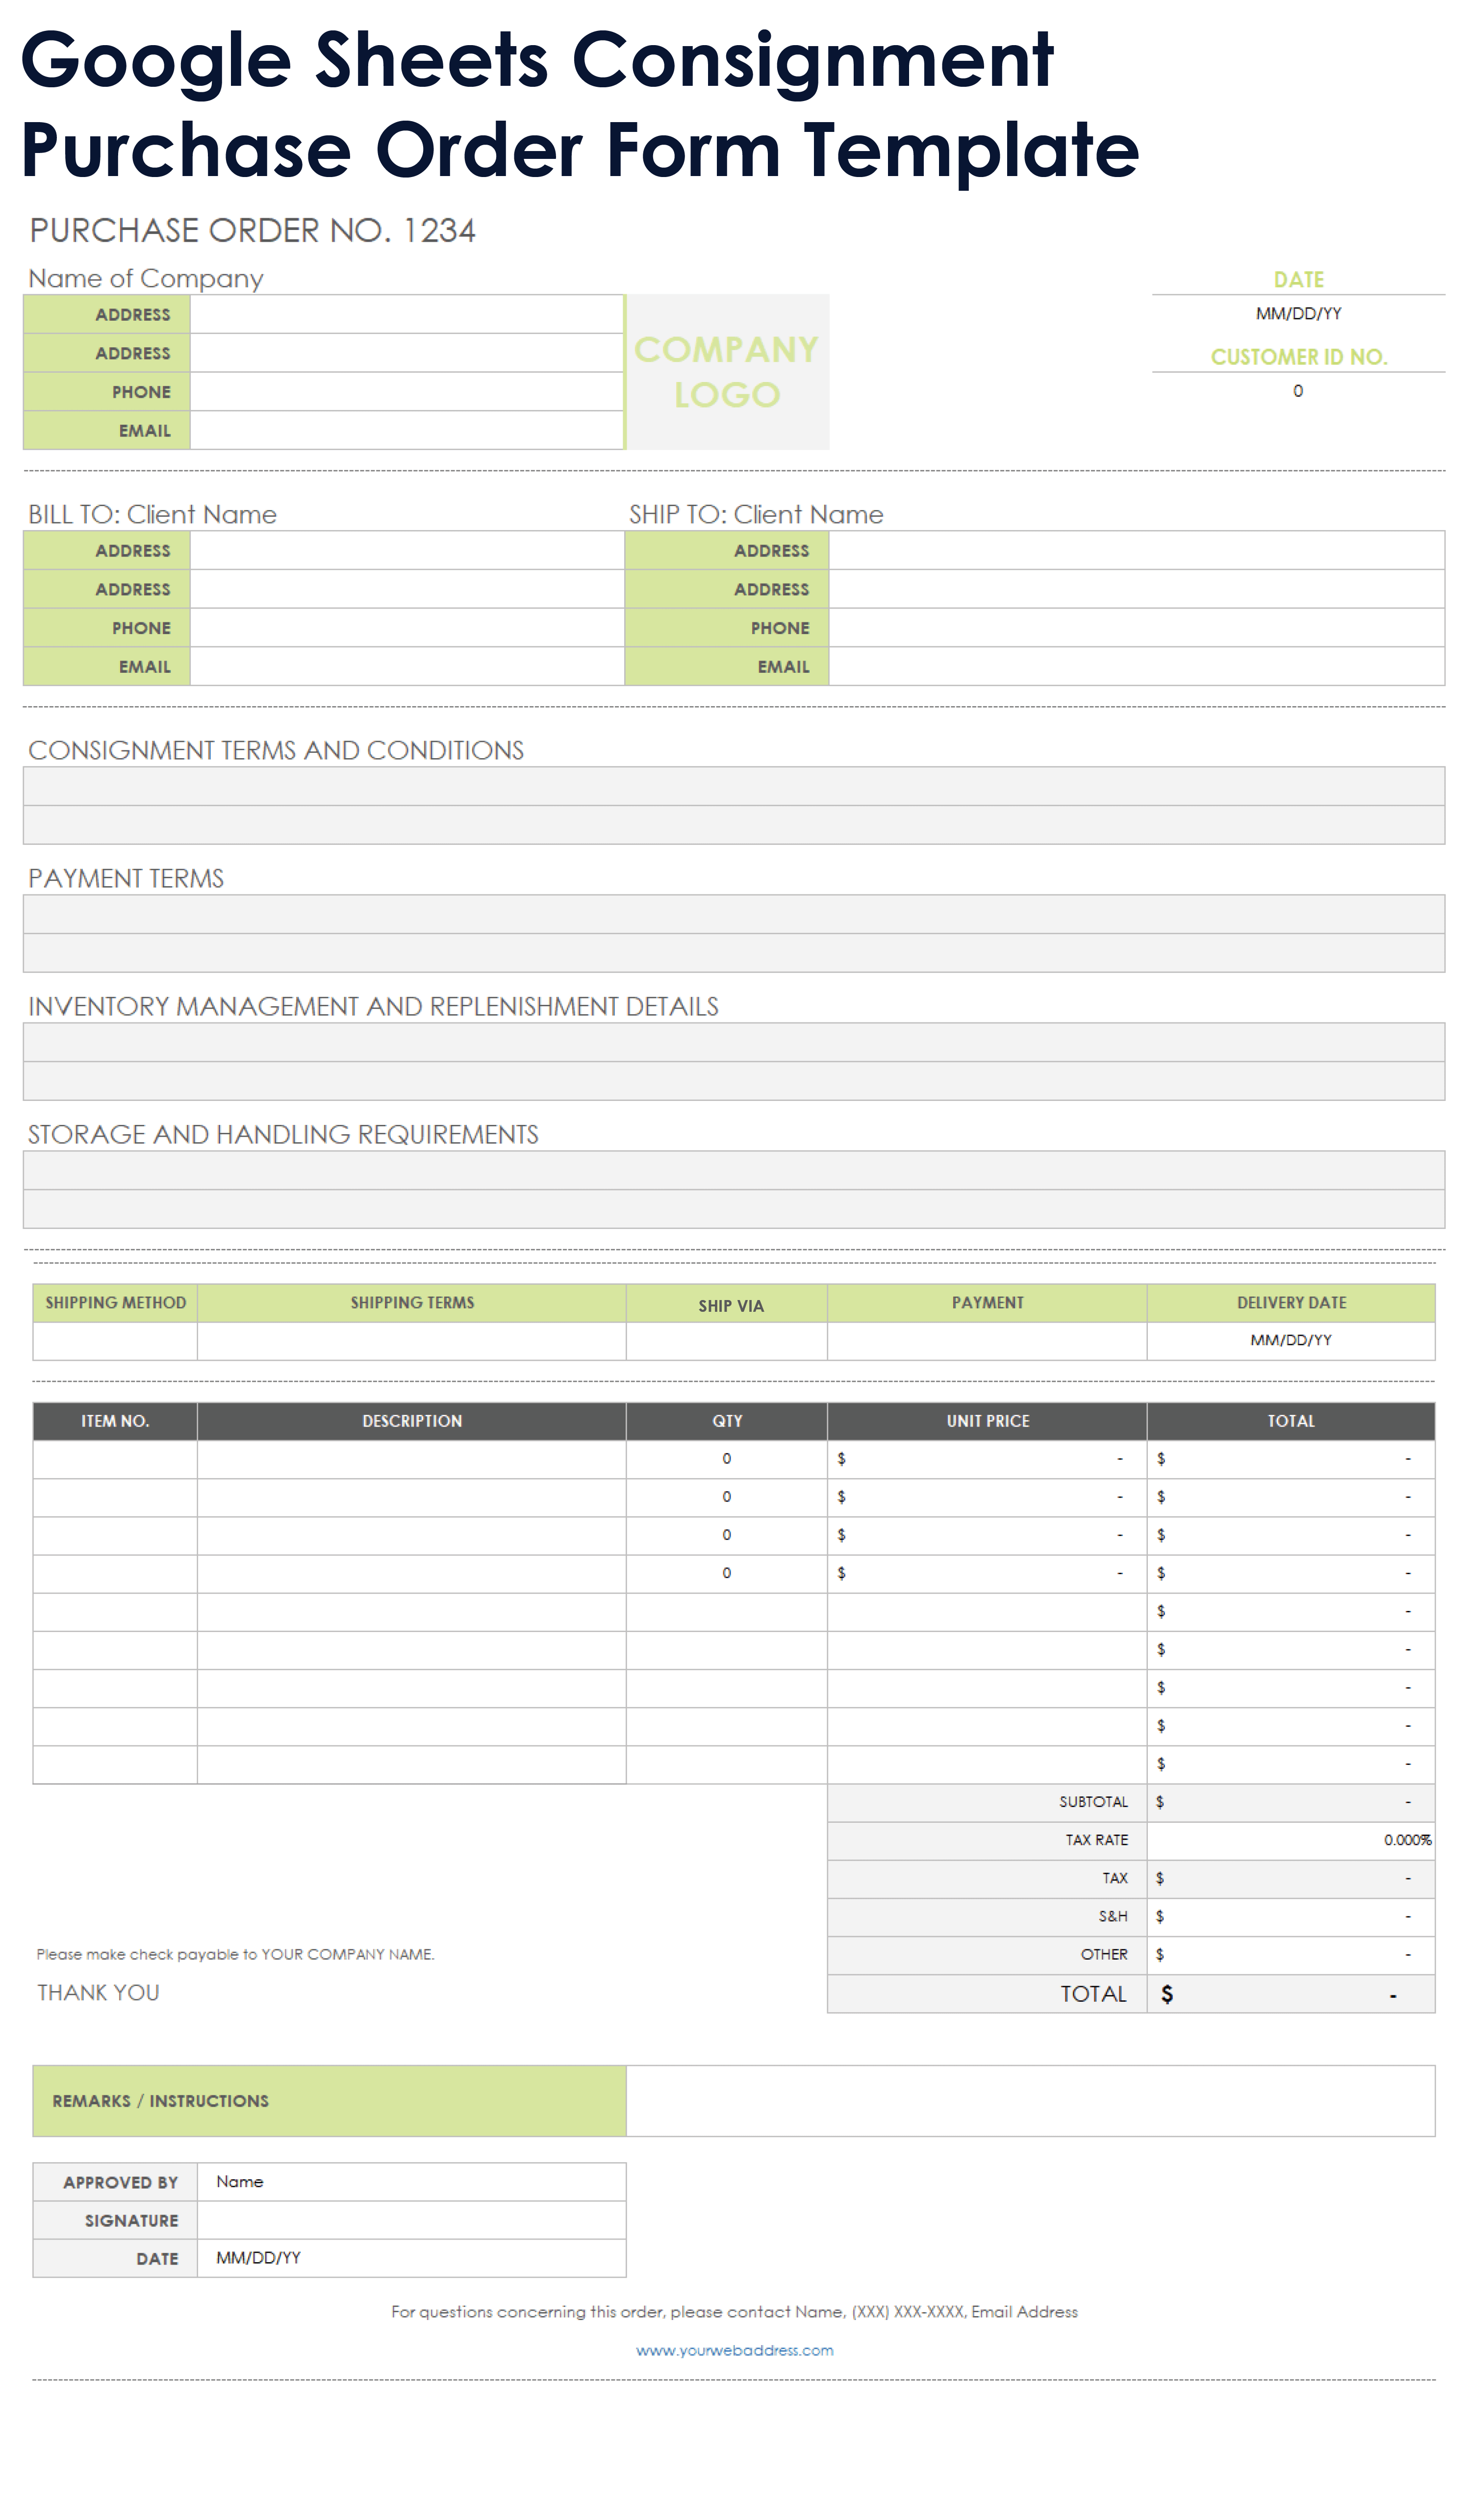Click first Consignment Terms and Conditions row
1471x2501 pixels.
click(x=734, y=786)
